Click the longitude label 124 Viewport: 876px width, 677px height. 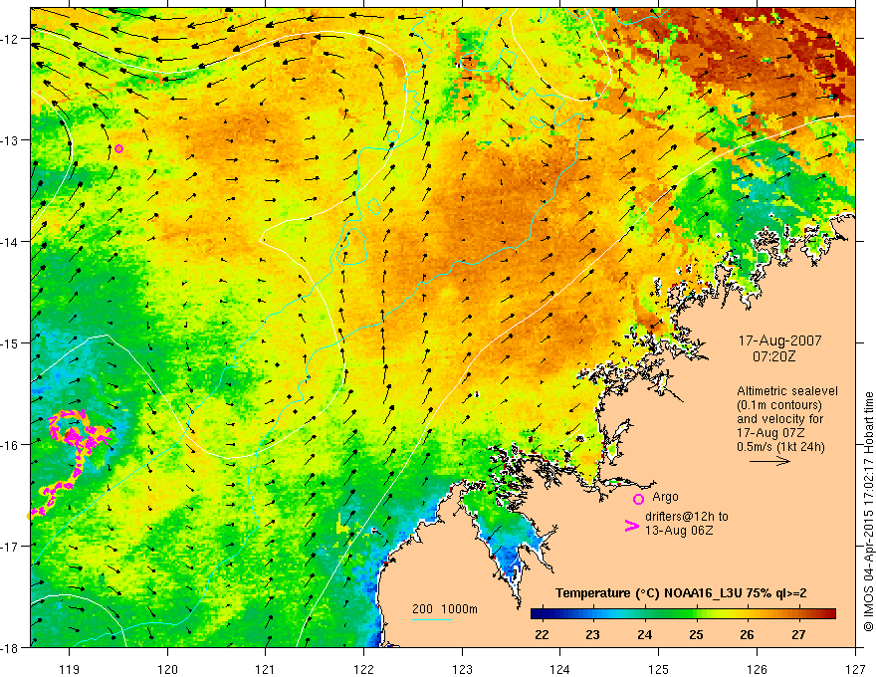click(x=559, y=669)
